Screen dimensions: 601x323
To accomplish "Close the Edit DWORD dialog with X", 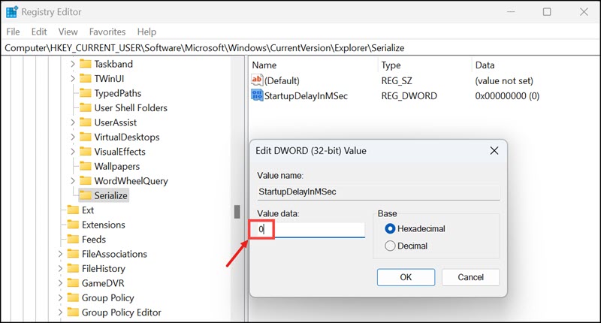I will (494, 150).
